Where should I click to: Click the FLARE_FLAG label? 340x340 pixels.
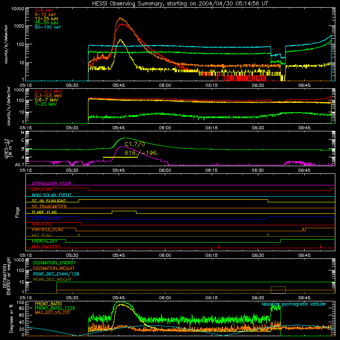pyautogui.click(x=44, y=212)
